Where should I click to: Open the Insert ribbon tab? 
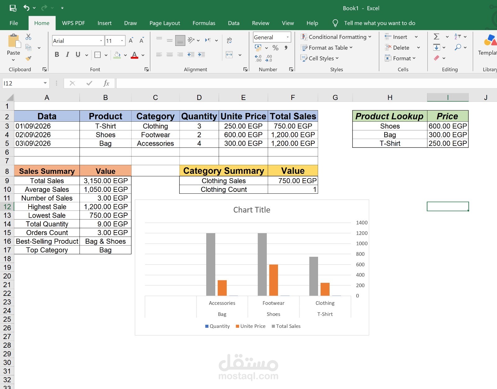pos(104,23)
